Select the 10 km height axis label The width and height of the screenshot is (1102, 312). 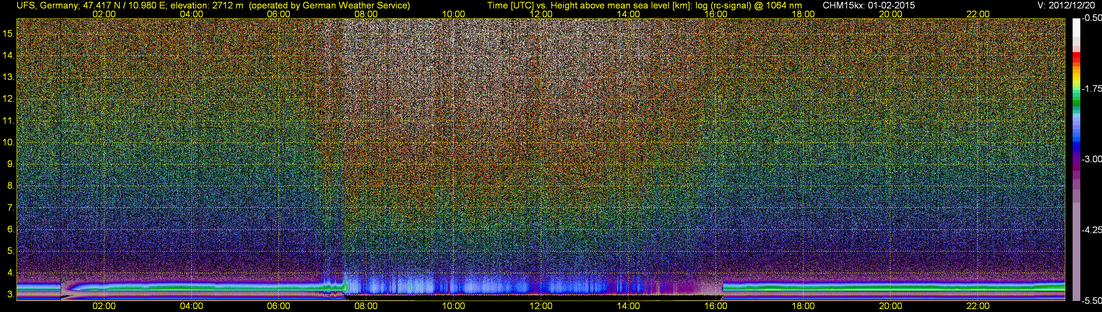[8, 142]
